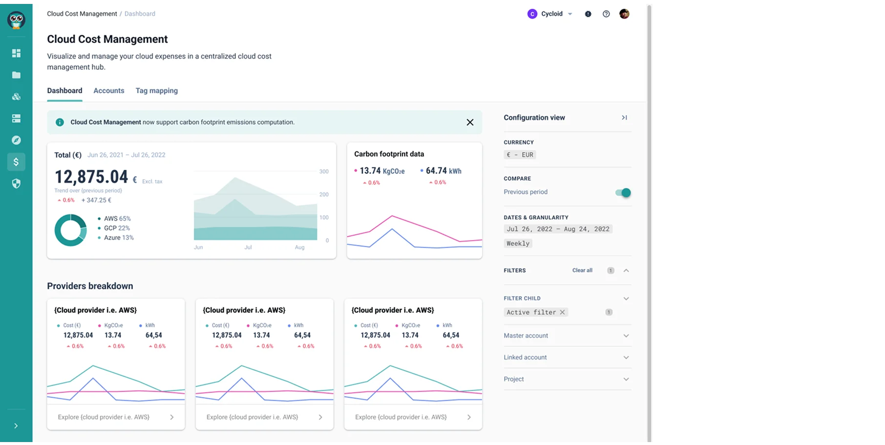
Task: Expand the left sidebar with arrow
Action: [x=16, y=426]
